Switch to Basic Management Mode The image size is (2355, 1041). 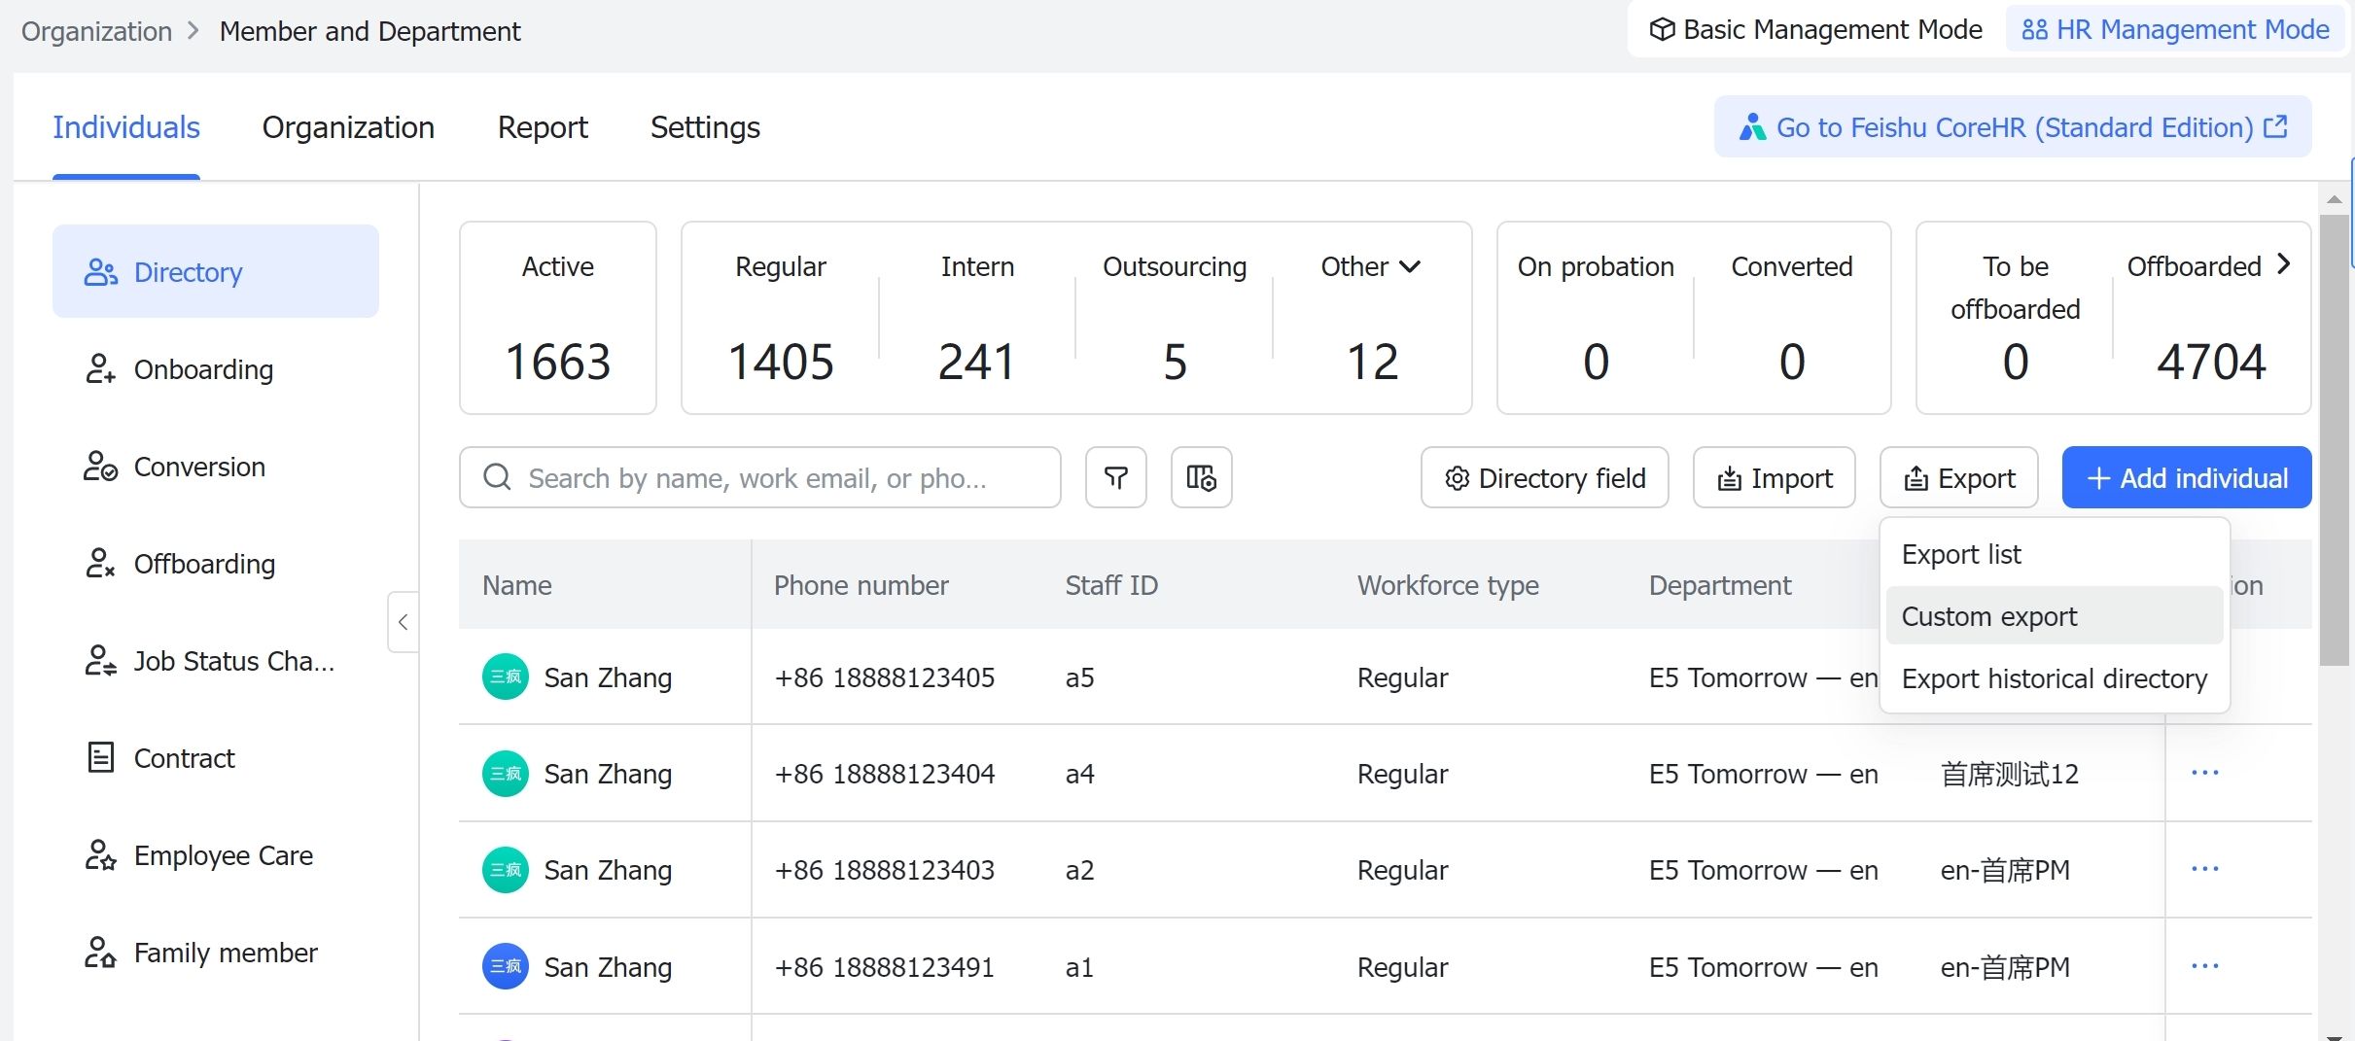pyautogui.click(x=1815, y=30)
